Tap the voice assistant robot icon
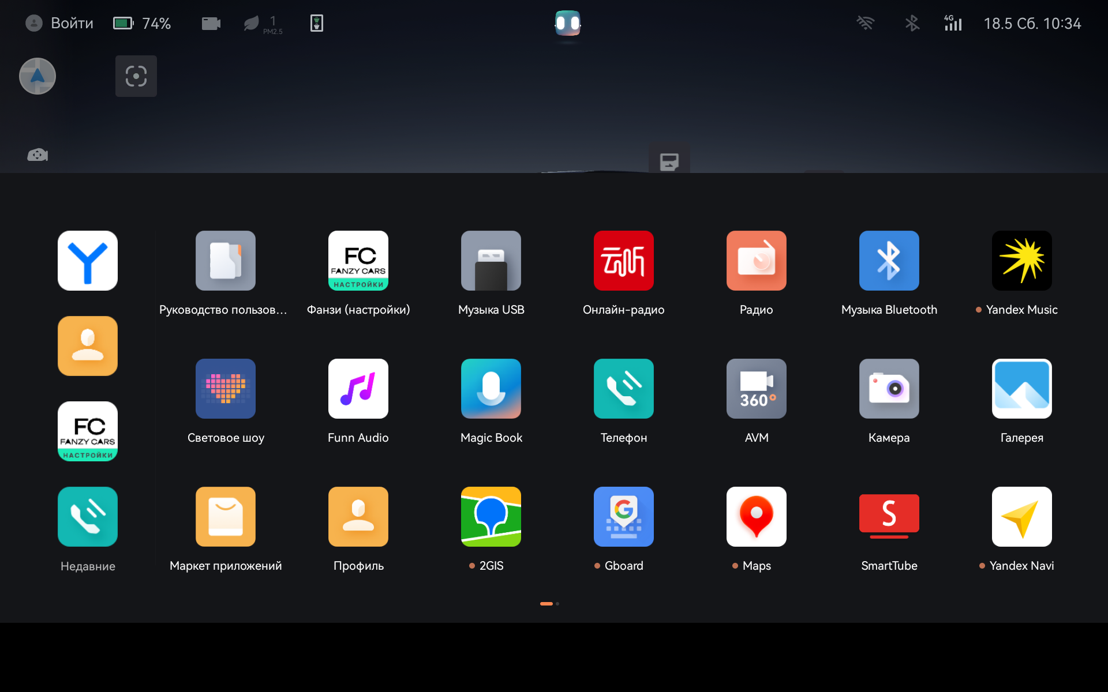The height and width of the screenshot is (692, 1108). 568,23
